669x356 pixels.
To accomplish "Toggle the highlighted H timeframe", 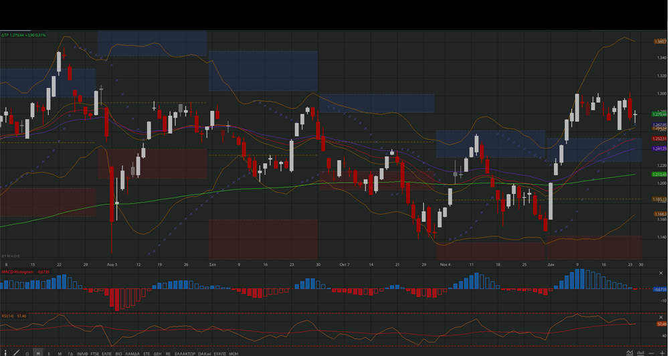I will click(x=38, y=353).
